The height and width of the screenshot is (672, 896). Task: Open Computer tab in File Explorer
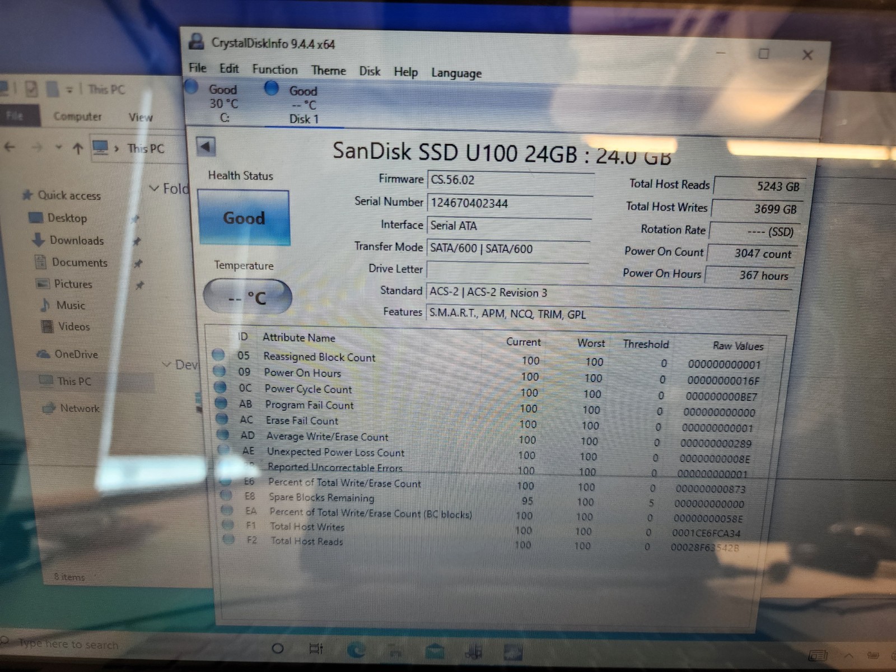tap(77, 116)
